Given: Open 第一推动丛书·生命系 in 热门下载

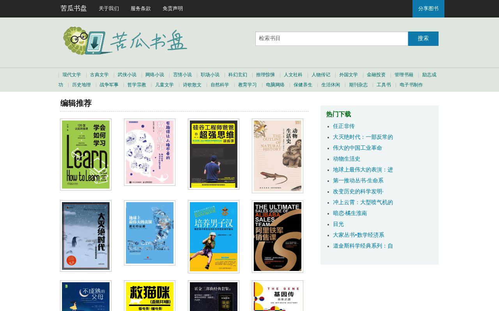Looking at the screenshot, I should [x=358, y=180].
